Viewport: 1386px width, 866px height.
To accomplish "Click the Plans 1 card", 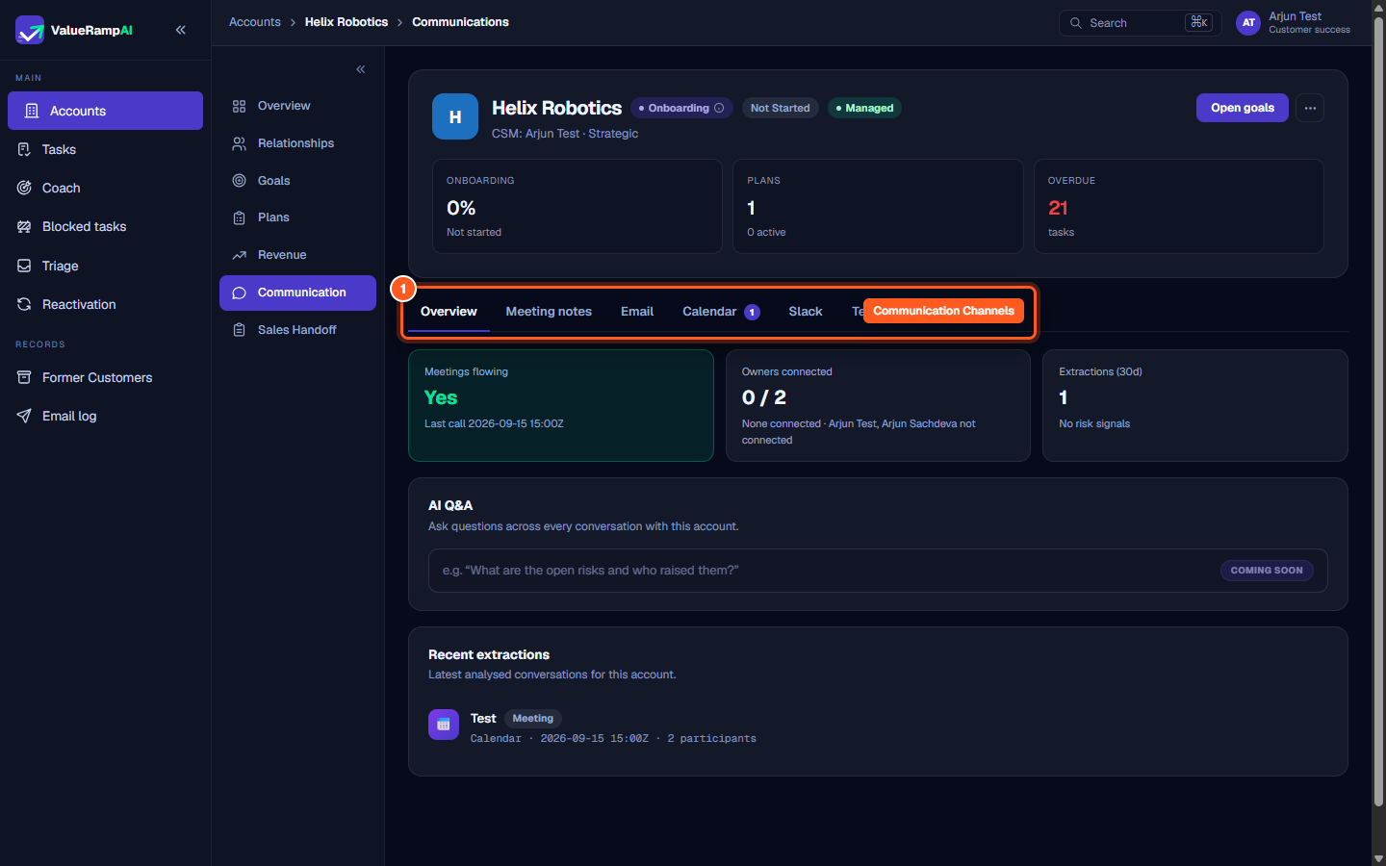I will tap(878, 206).
